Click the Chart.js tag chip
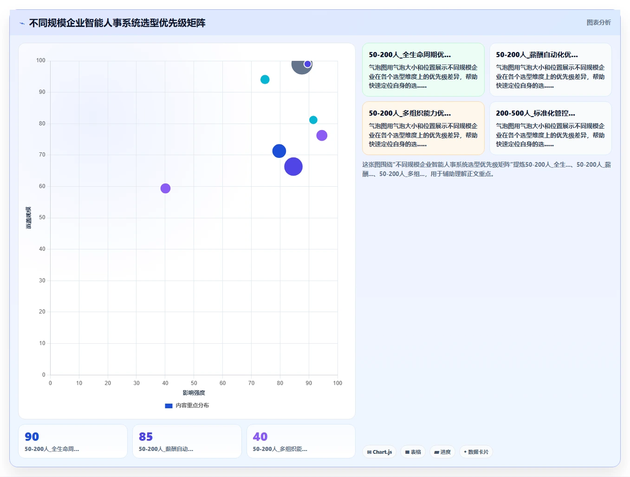 [x=379, y=452]
